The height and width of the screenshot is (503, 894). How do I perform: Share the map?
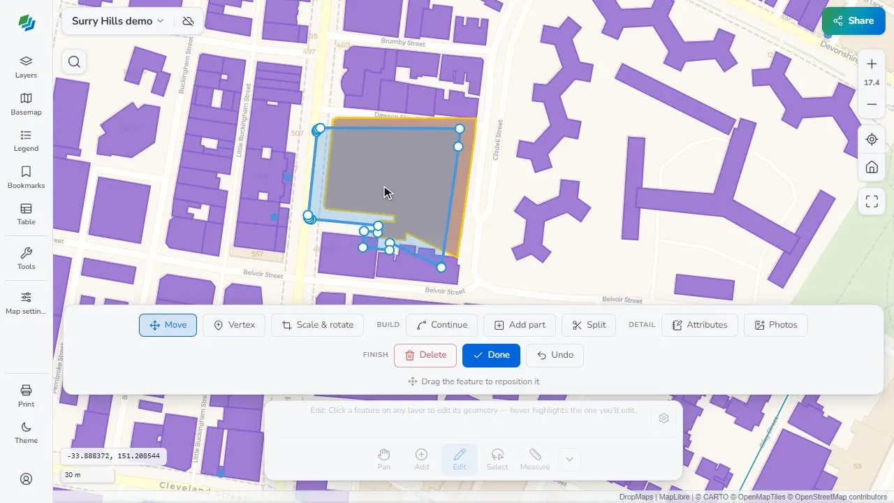[x=853, y=21]
